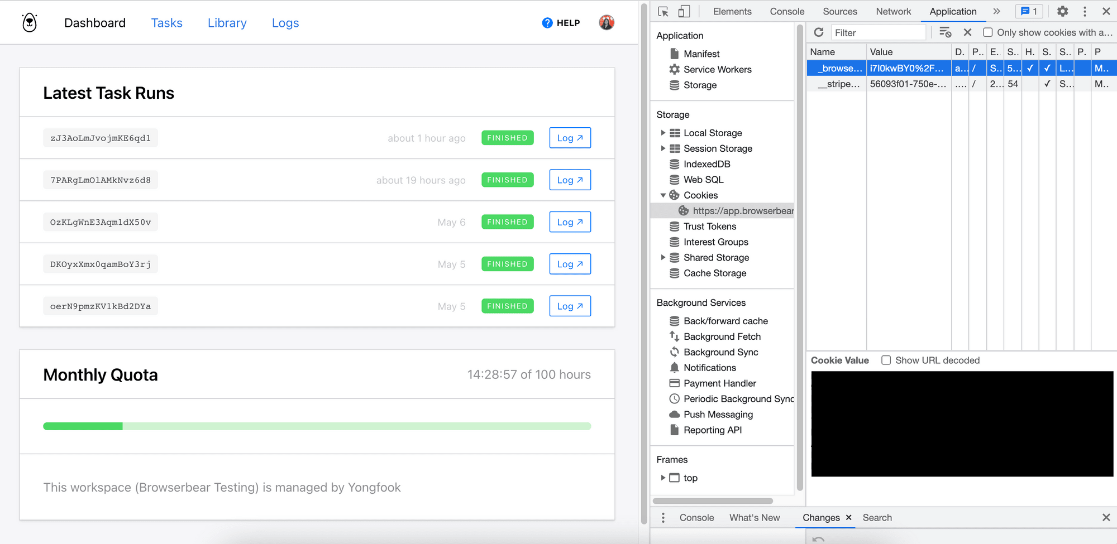Click the reload cookies icon
This screenshot has height=544, width=1117.
click(818, 32)
